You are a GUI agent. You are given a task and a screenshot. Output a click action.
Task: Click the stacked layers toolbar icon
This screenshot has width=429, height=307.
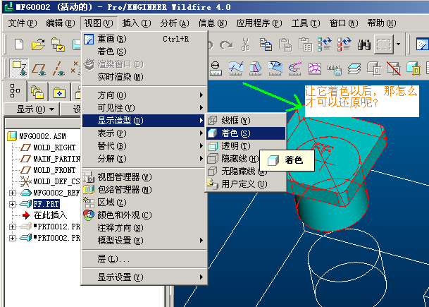[x=354, y=68]
